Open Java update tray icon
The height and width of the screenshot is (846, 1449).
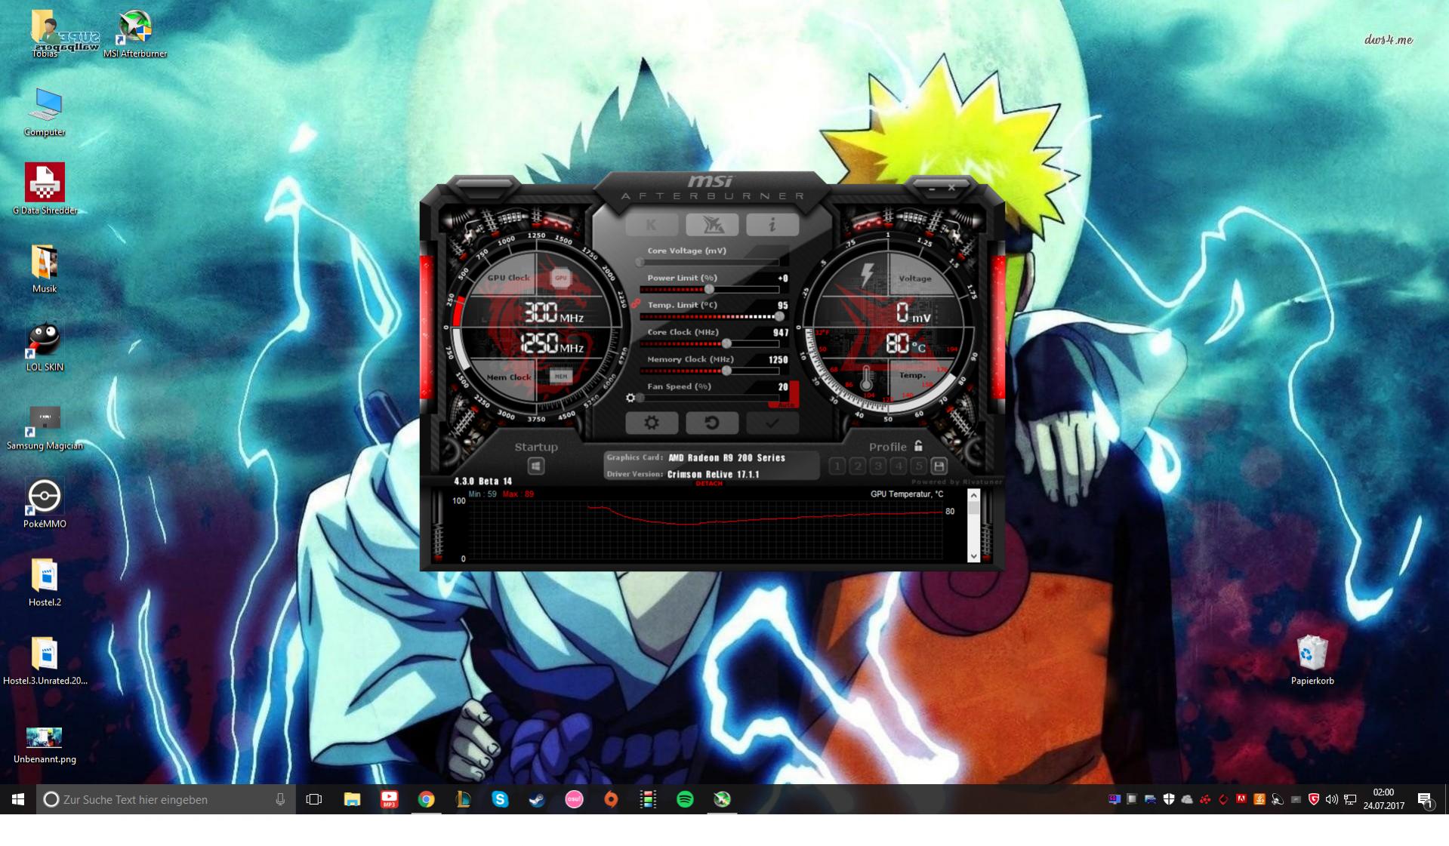[x=1259, y=799]
